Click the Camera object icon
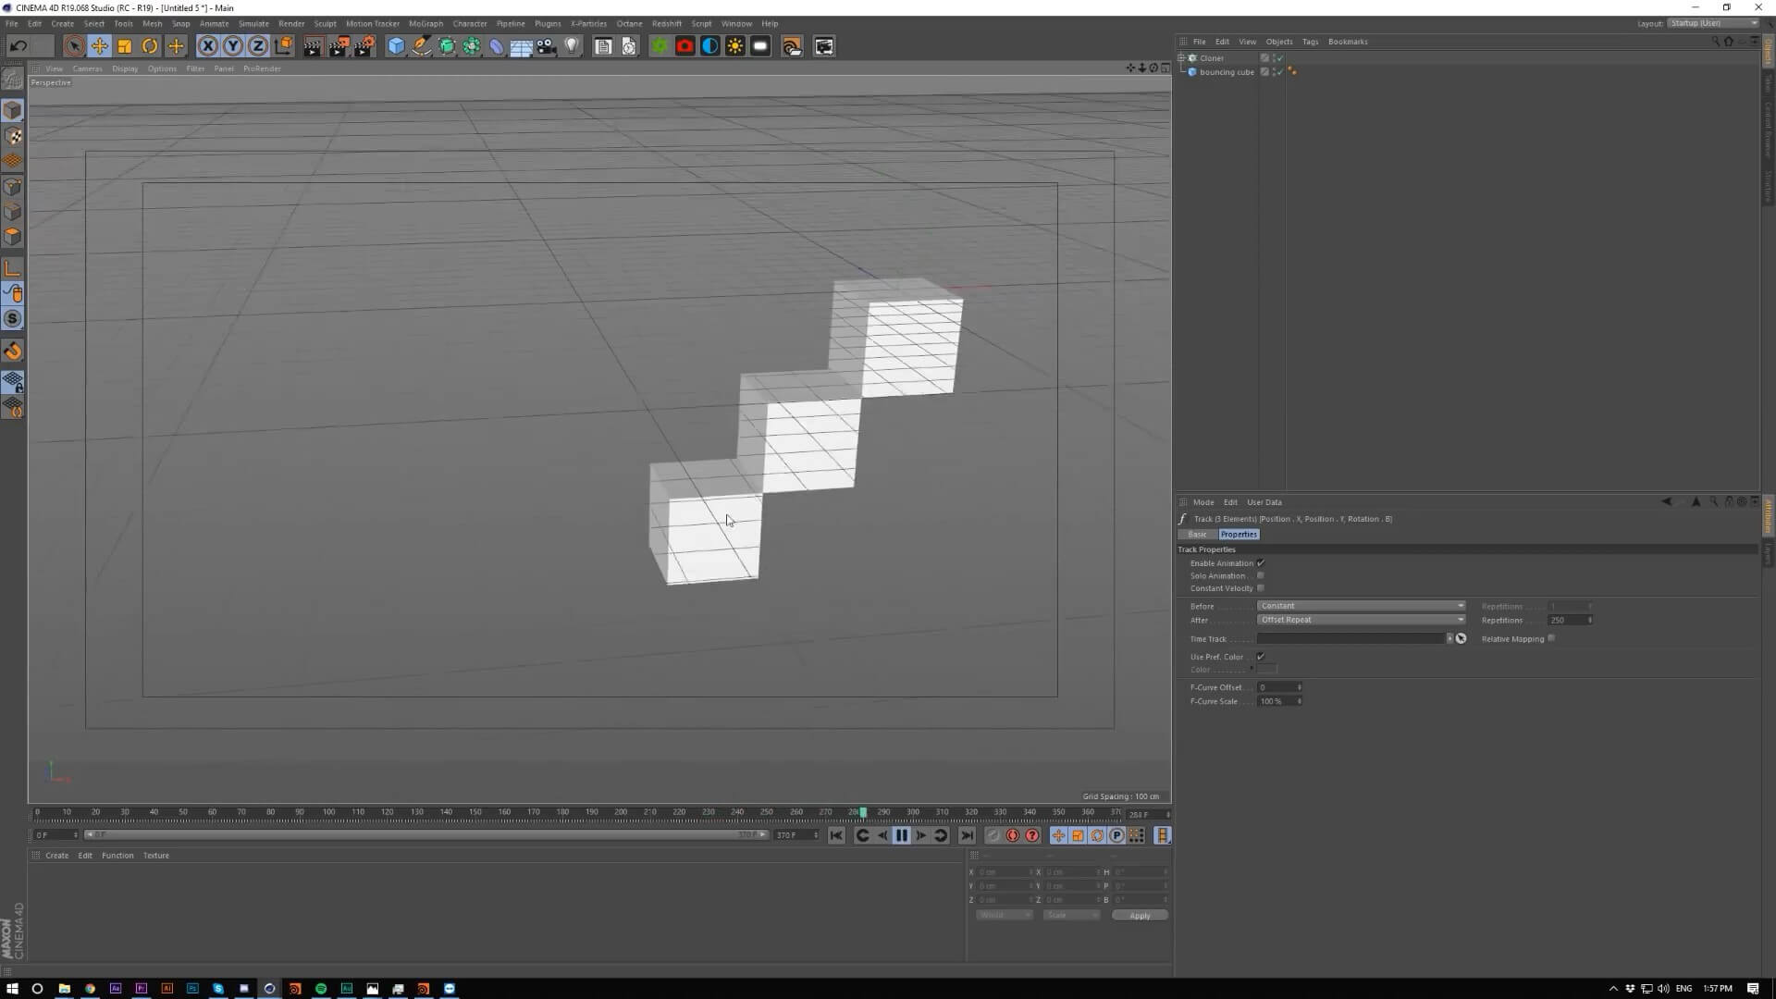 pos(547,46)
